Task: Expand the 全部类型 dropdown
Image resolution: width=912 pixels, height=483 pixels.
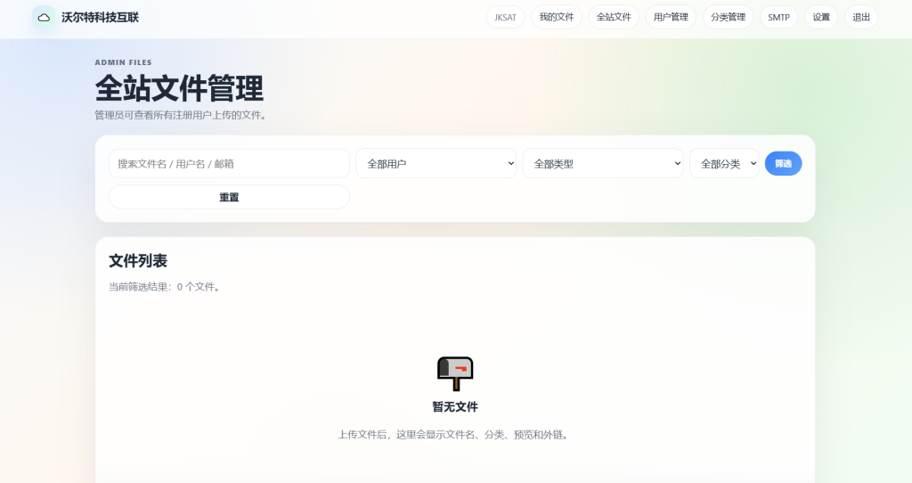Action: (x=603, y=163)
